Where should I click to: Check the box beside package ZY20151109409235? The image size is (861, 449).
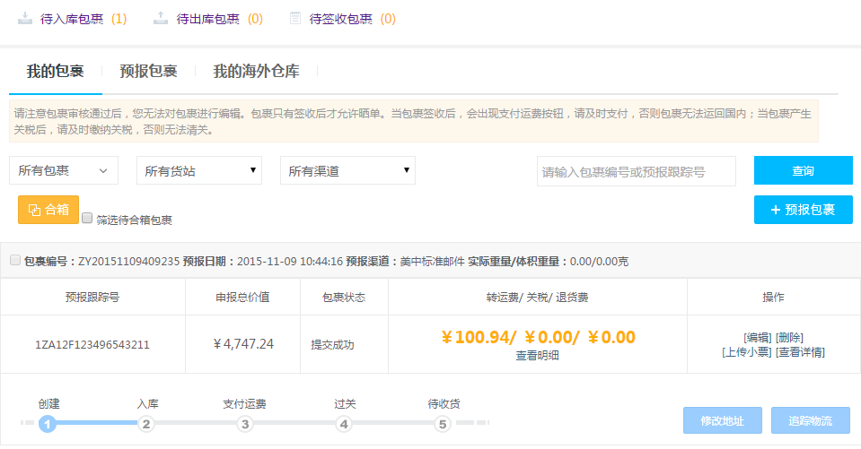click(x=15, y=260)
